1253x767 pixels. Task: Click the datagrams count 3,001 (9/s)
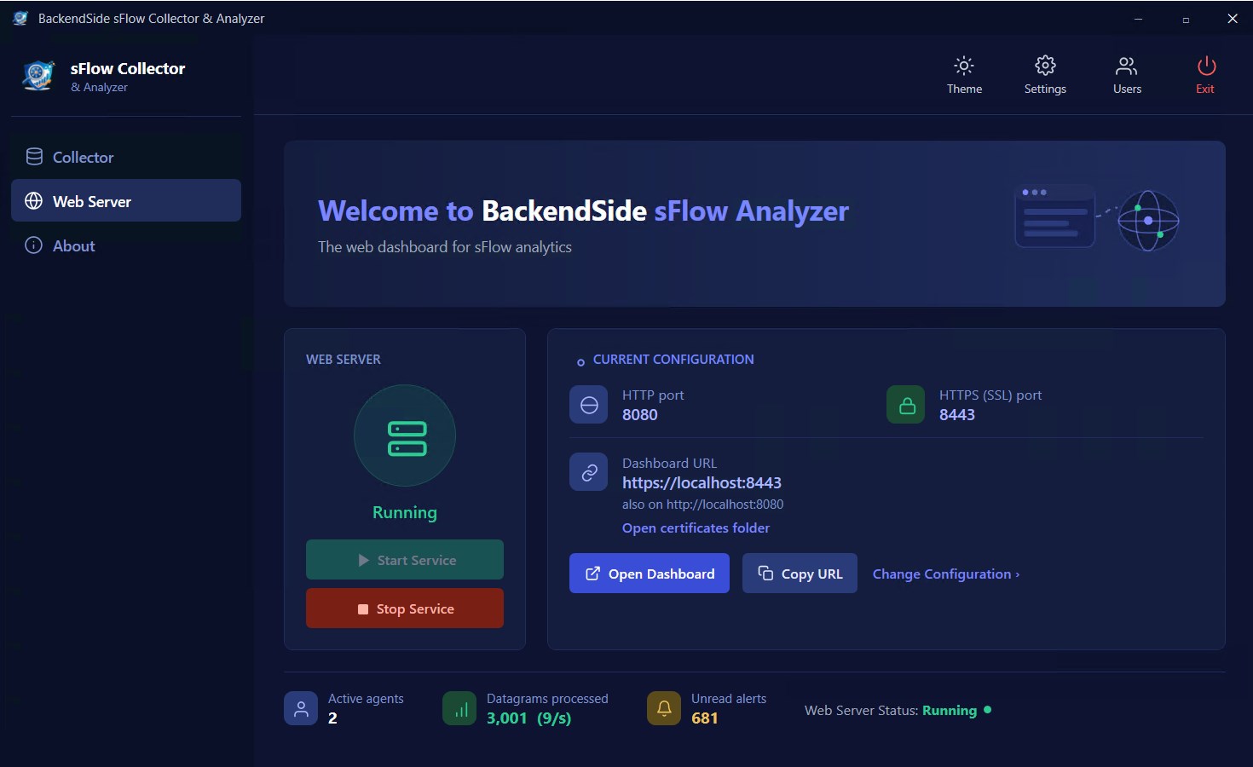528,718
